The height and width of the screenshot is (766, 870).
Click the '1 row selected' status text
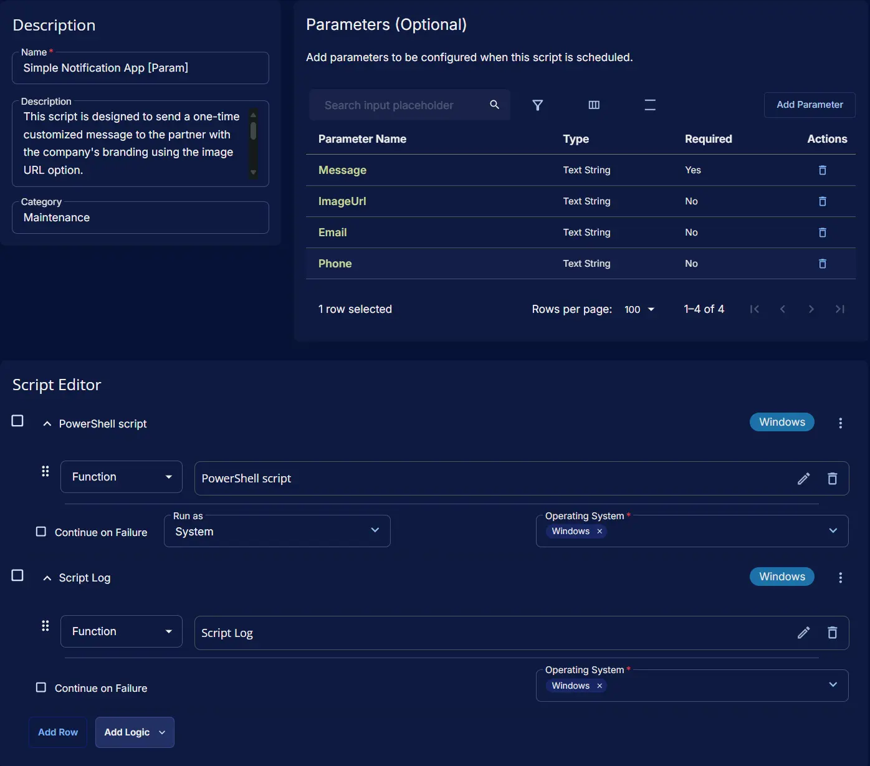pyautogui.click(x=355, y=309)
